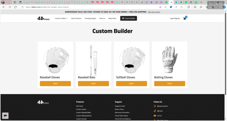View site information lock icon
The width and height of the screenshot is (227, 121).
click(x=23, y=7)
